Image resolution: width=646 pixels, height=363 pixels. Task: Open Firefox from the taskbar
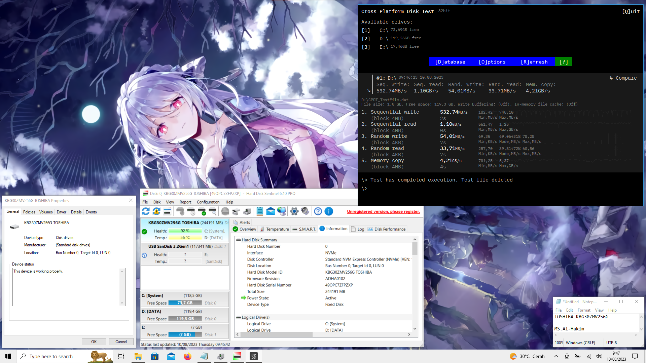click(187, 356)
